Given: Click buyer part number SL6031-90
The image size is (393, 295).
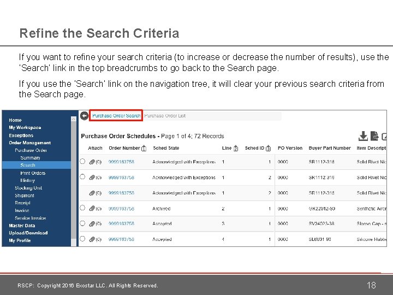Looking at the screenshot, I should tap(320, 239).
